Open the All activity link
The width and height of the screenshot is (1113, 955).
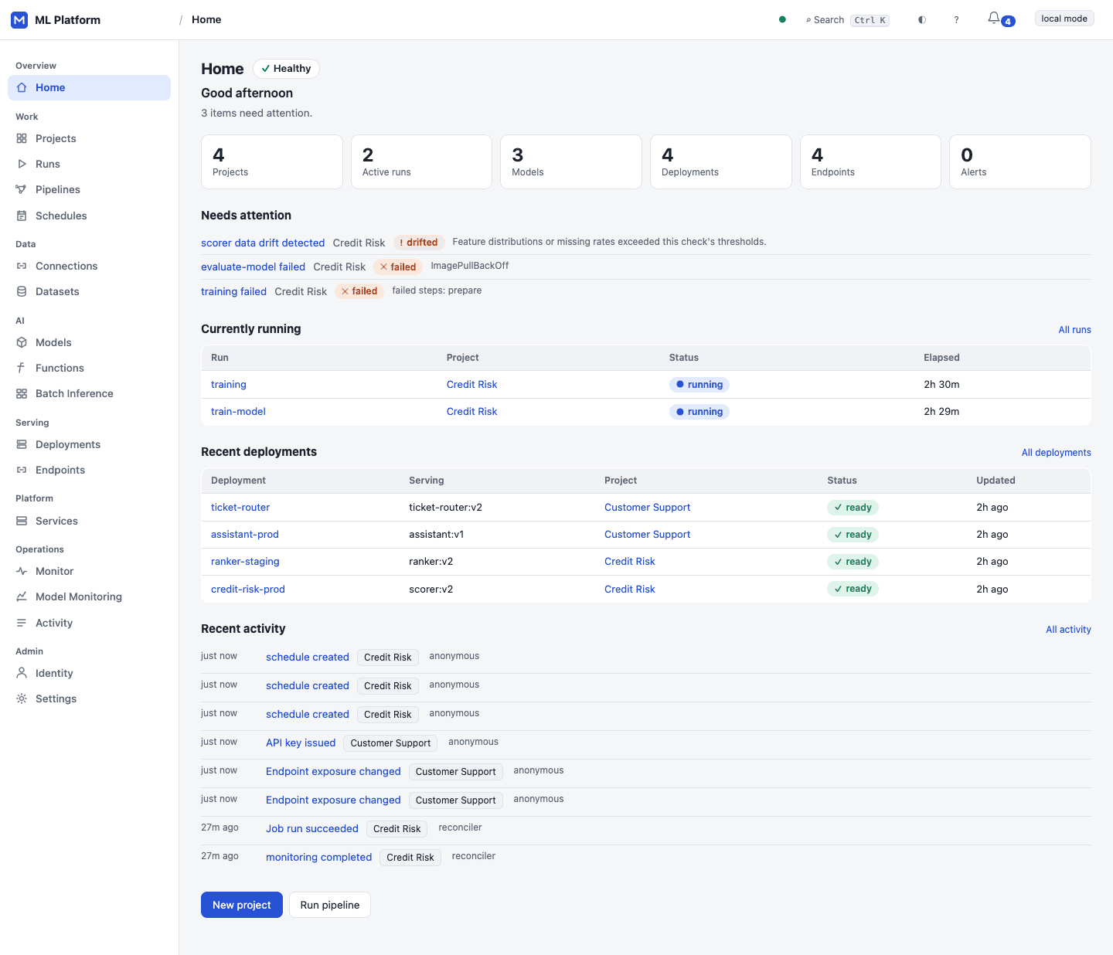click(x=1068, y=630)
